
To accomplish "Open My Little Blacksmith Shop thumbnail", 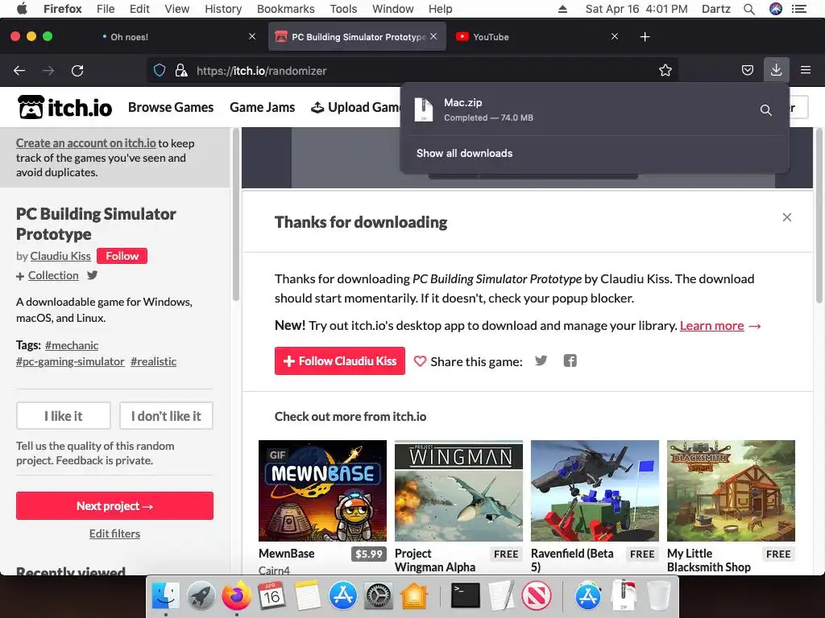I will [731, 491].
